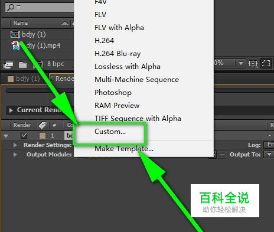Choose Lossless with Alpha preset
The height and width of the screenshot is (232, 274).
click(128, 67)
